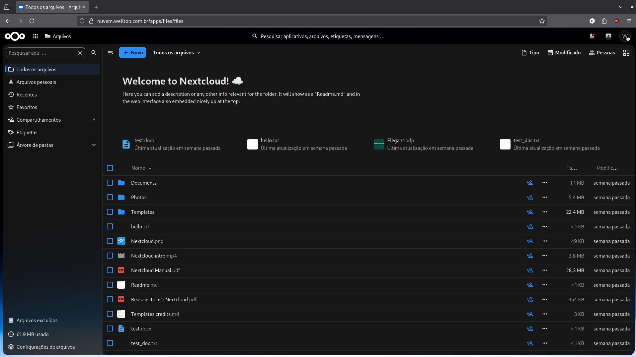Open Arquivos pessoais view
This screenshot has width=636, height=357.
(52, 82)
